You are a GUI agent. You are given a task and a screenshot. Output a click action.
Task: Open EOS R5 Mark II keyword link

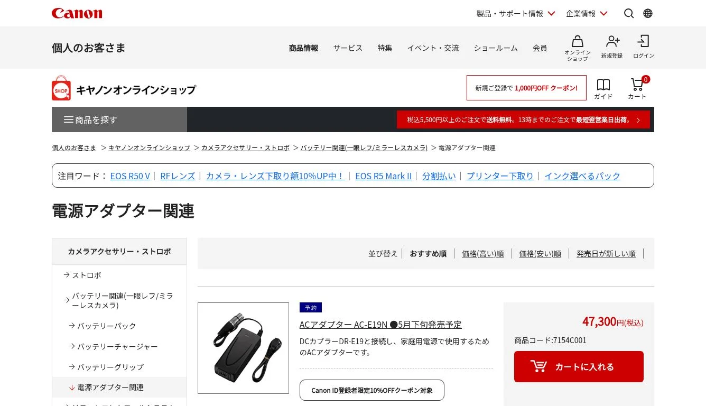point(383,176)
